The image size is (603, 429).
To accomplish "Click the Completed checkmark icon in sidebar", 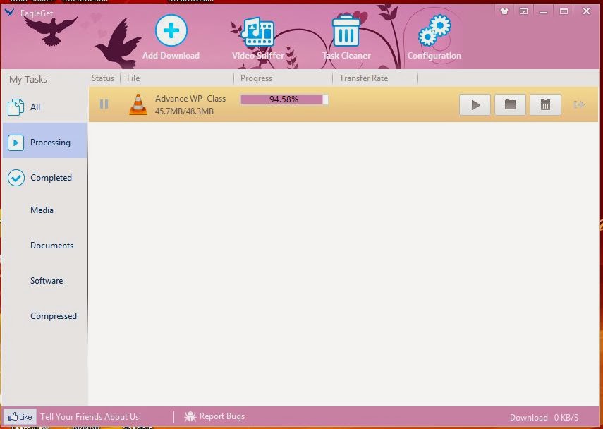I will coord(16,178).
